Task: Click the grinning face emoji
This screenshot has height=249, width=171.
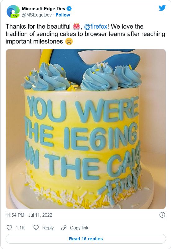Action: click(69, 41)
